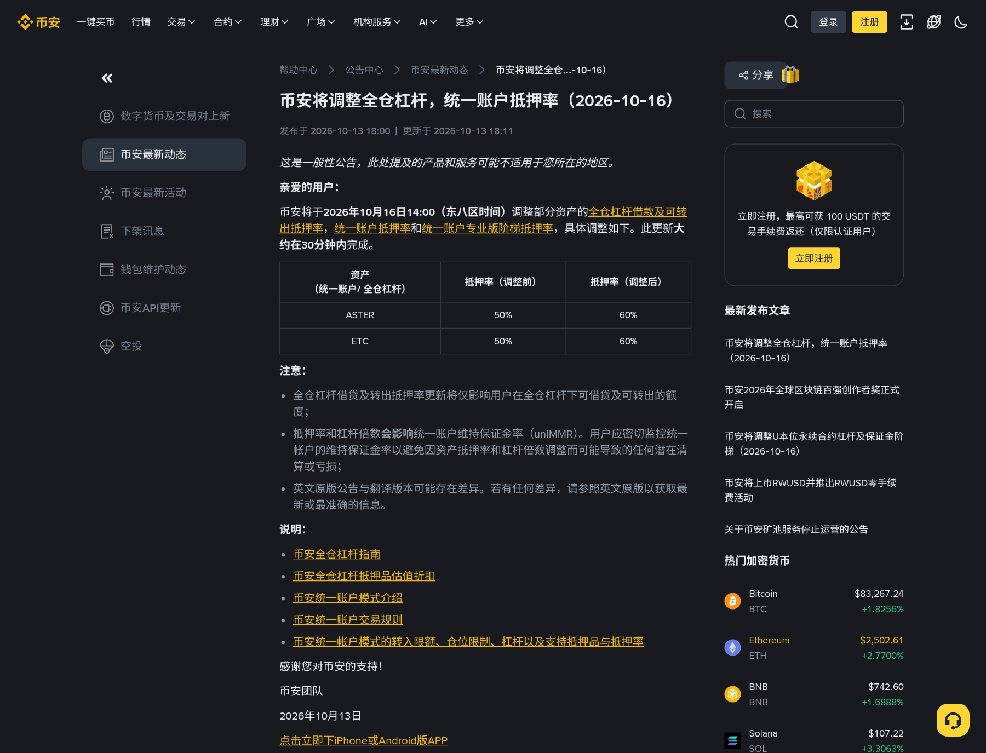Click the 立即注册 promo button
Screen dimensions: 986x753
point(814,258)
